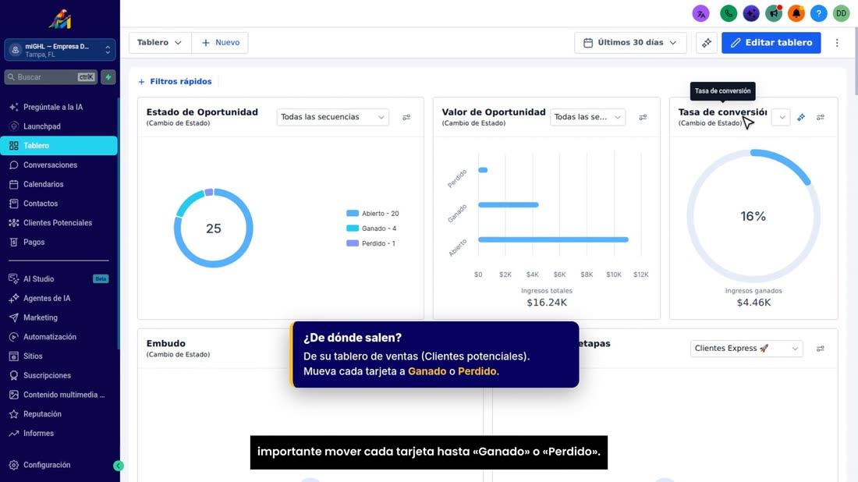Open the Últimos 30 días date range
The height and width of the screenshot is (482, 858).
click(x=630, y=43)
